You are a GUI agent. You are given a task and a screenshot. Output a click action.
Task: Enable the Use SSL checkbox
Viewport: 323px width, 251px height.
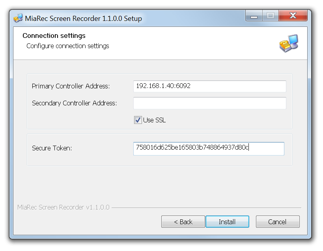[138, 120]
